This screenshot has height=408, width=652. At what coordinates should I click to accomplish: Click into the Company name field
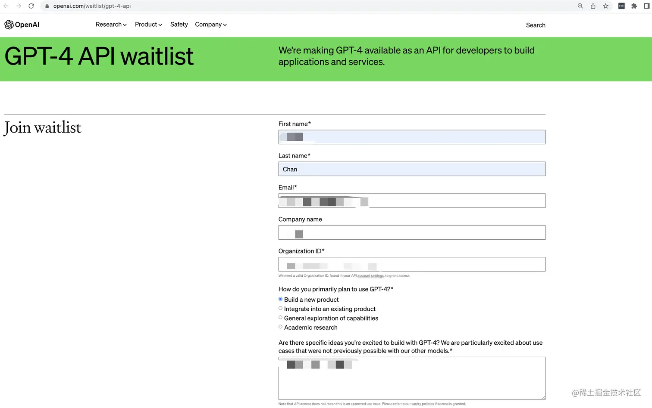(x=412, y=232)
